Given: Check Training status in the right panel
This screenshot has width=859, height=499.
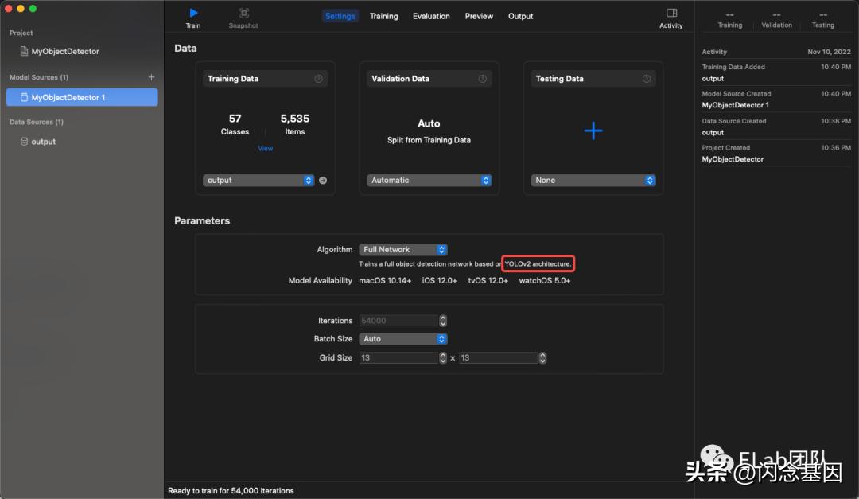Looking at the screenshot, I should point(729,20).
